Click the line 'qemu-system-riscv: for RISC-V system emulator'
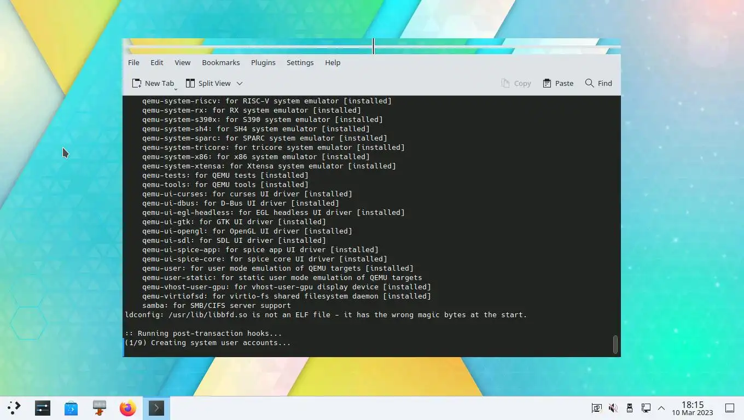744x420 pixels. point(267,101)
